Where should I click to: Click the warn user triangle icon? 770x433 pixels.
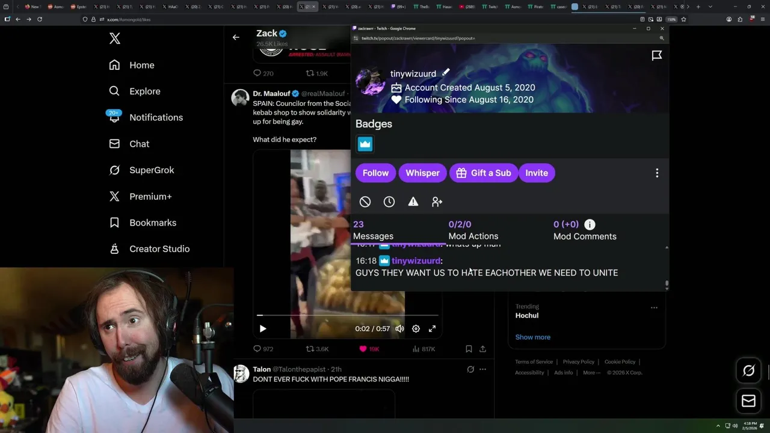[x=413, y=202]
